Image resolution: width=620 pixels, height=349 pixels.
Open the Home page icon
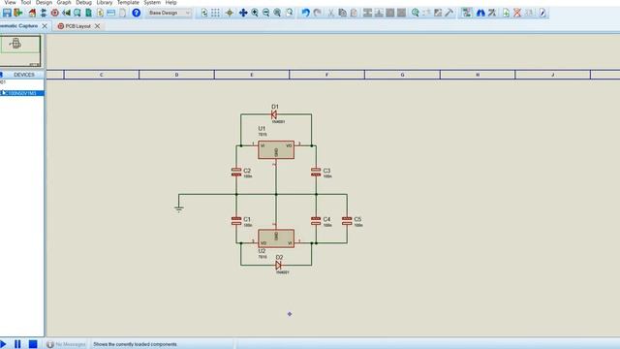tap(32, 13)
